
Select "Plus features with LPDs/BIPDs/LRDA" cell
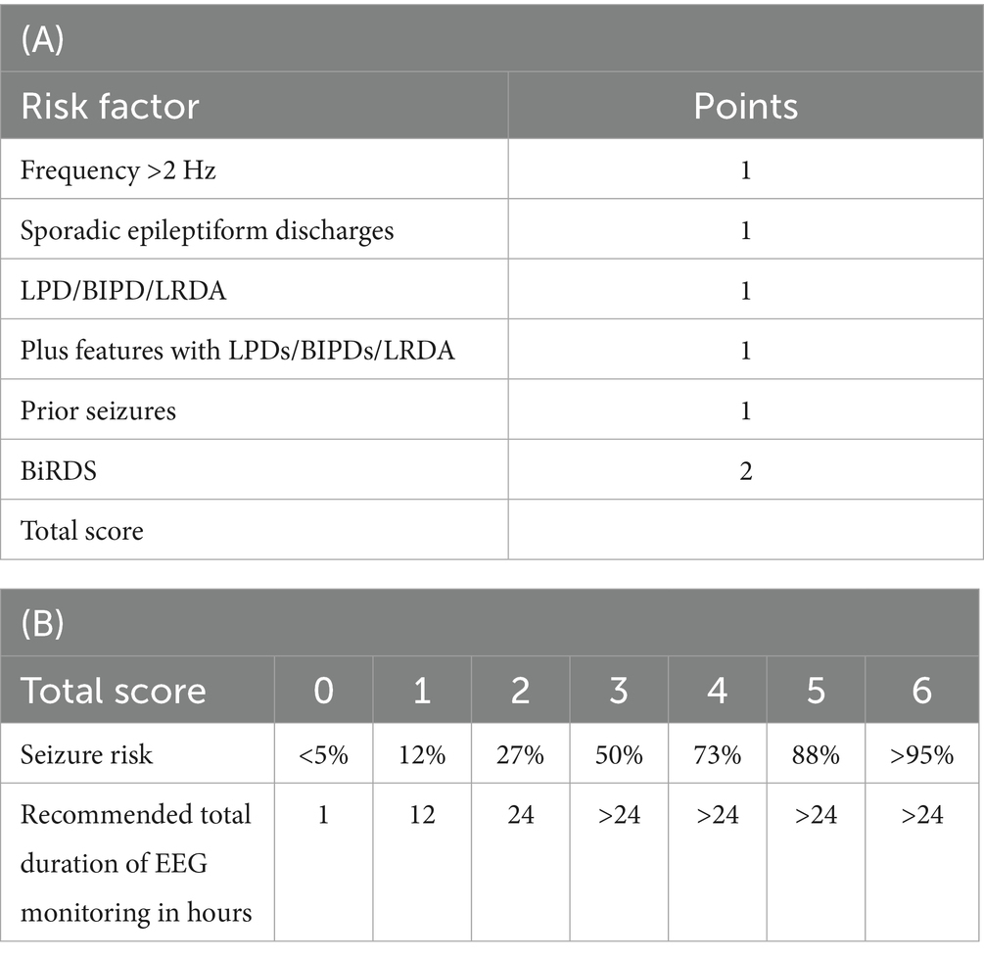[237, 351]
